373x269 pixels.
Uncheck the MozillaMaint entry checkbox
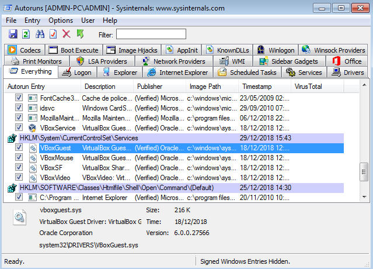click(19, 118)
